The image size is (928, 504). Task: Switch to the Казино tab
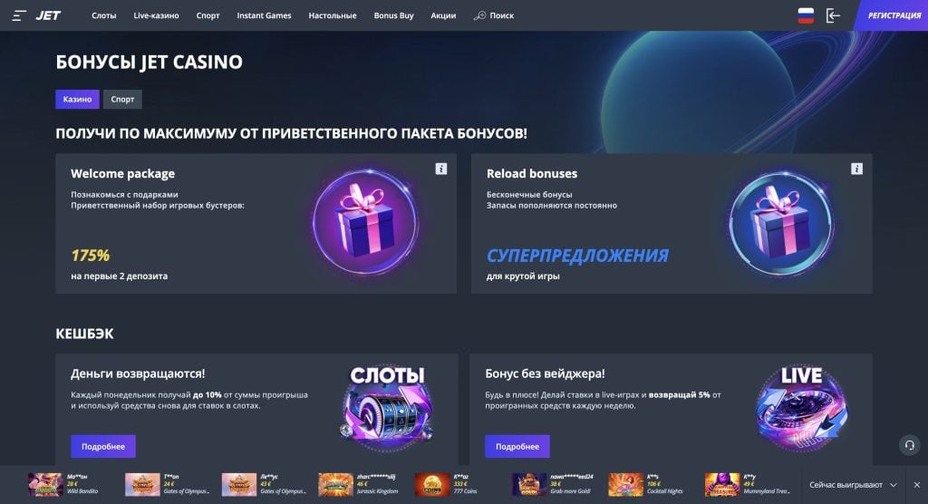point(78,99)
